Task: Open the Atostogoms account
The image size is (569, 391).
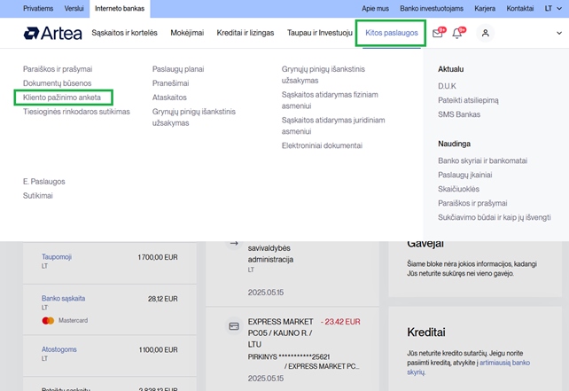Action: (x=59, y=349)
